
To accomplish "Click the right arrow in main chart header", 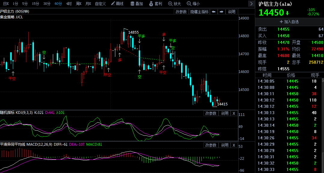I will (x=221, y=12).
